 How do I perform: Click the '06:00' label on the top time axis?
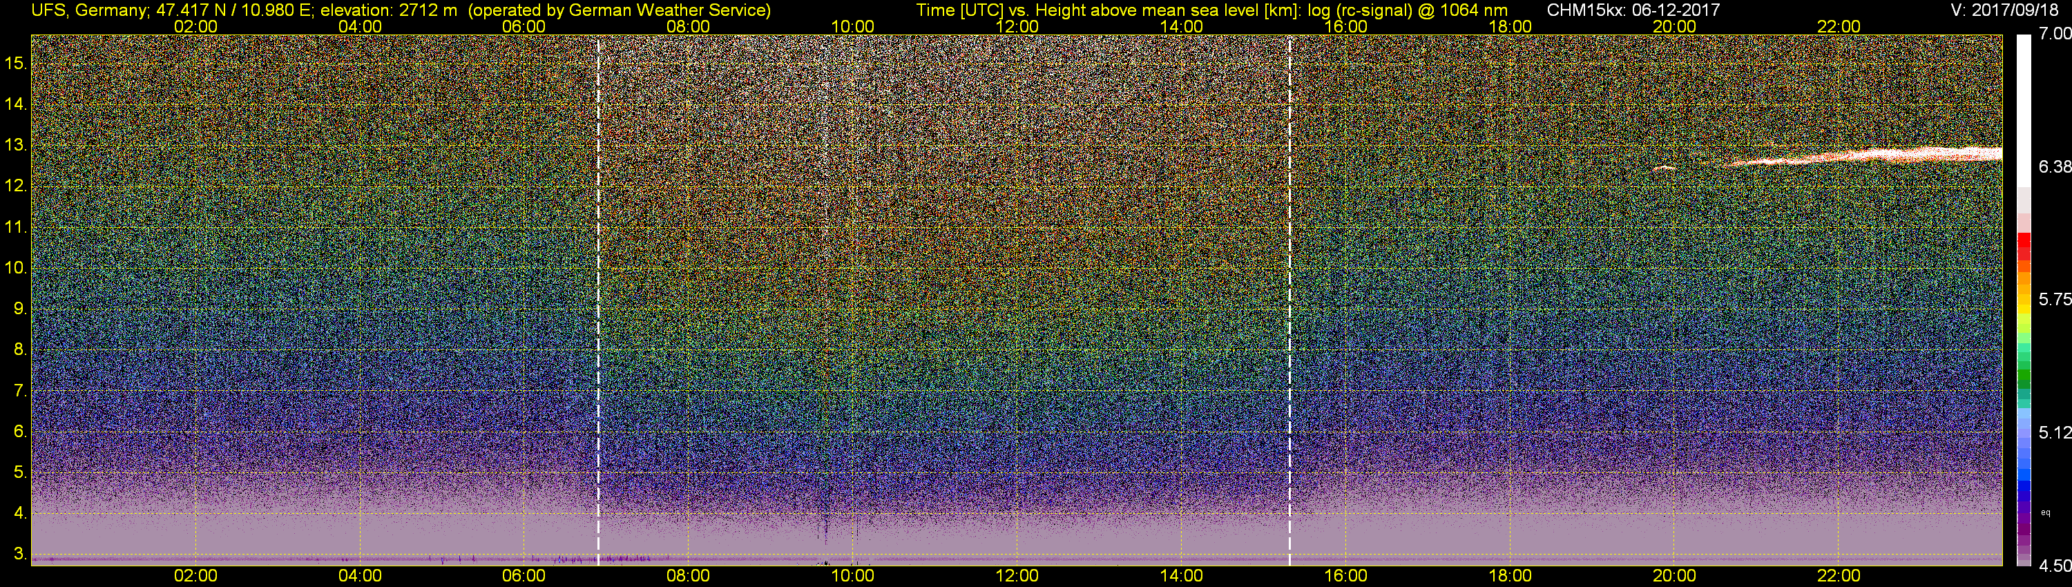524,26
